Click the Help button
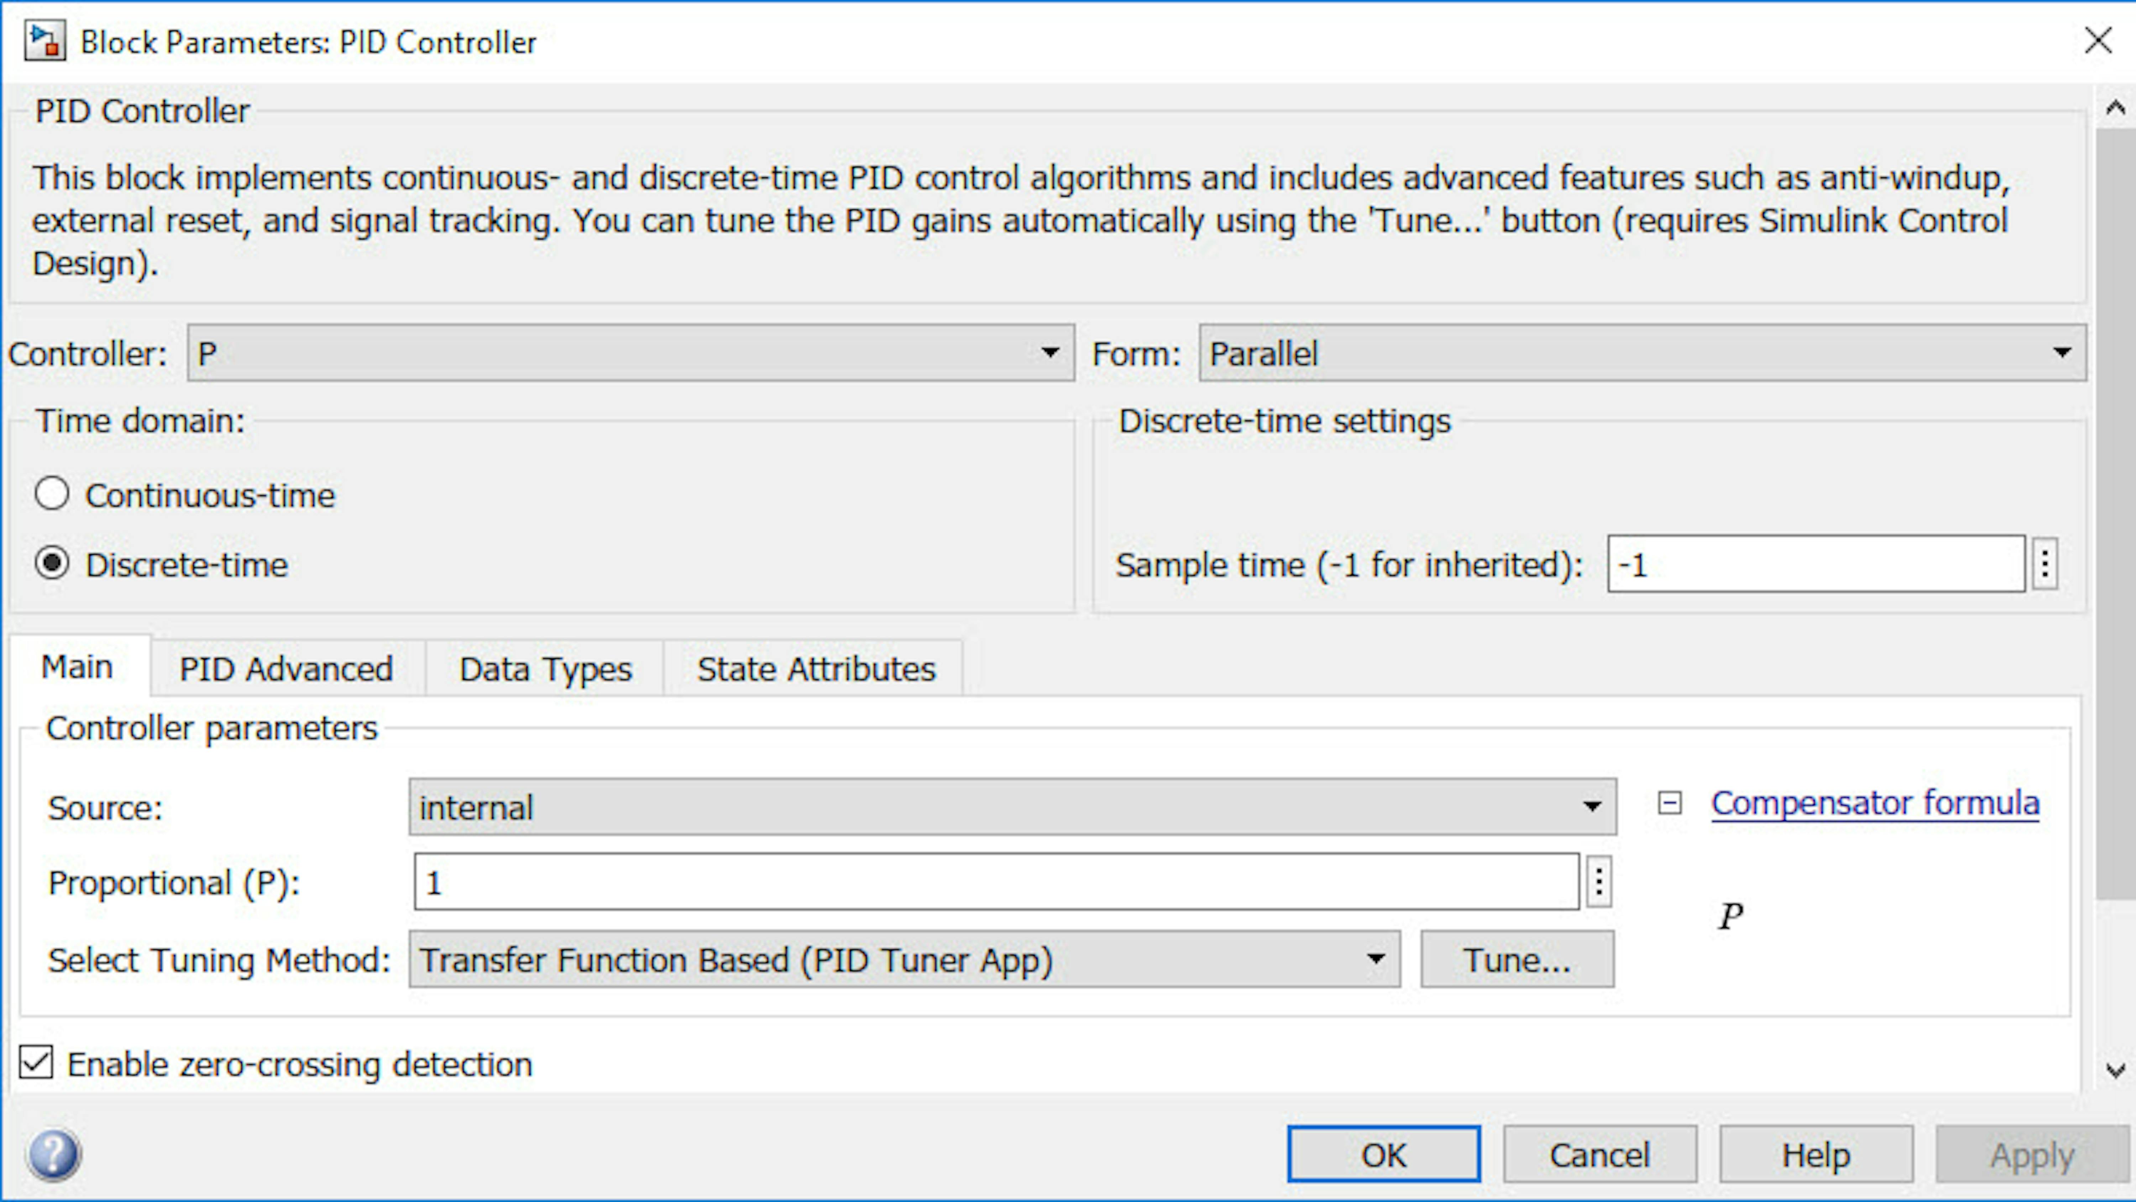 pyautogui.click(x=1817, y=1154)
